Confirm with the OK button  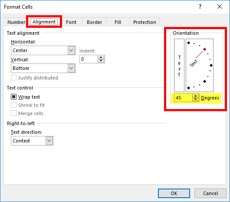click(174, 193)
